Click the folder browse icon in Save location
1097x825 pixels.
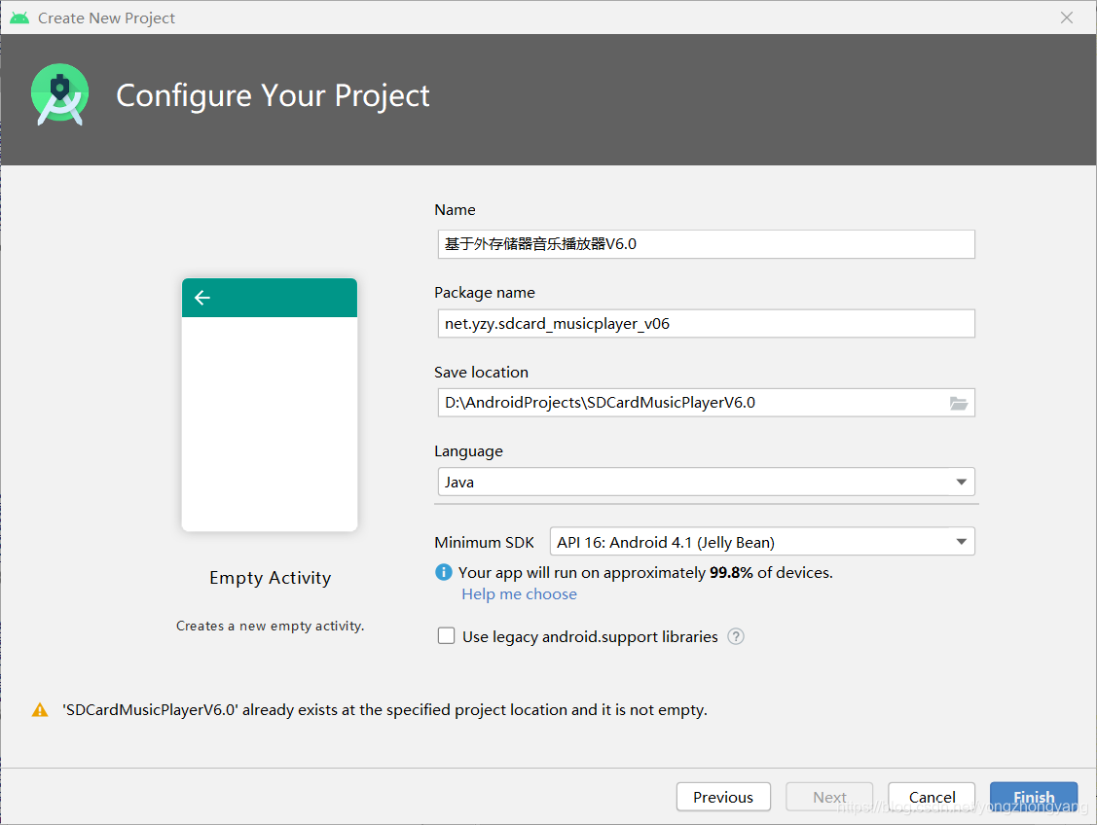coord(959,403)
